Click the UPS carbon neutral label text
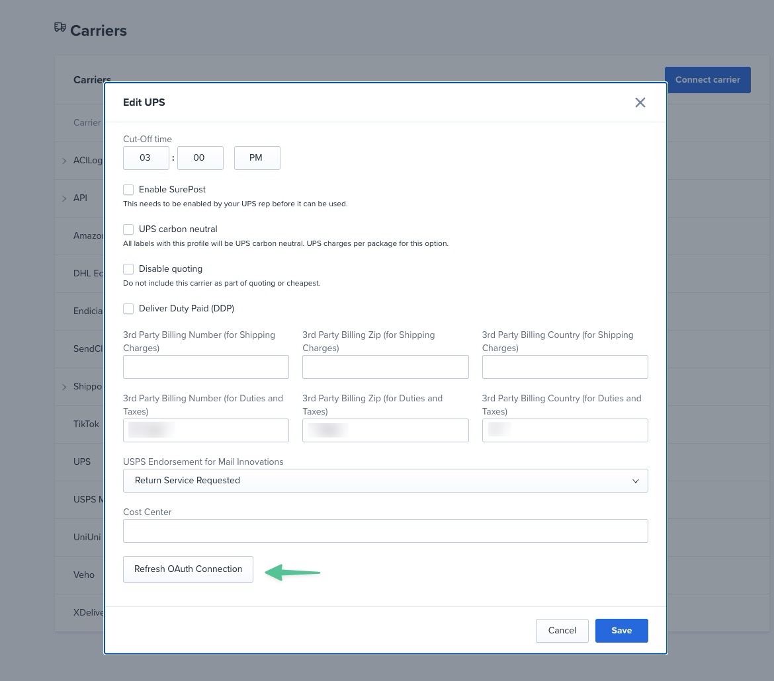 (x=178, y=229)
